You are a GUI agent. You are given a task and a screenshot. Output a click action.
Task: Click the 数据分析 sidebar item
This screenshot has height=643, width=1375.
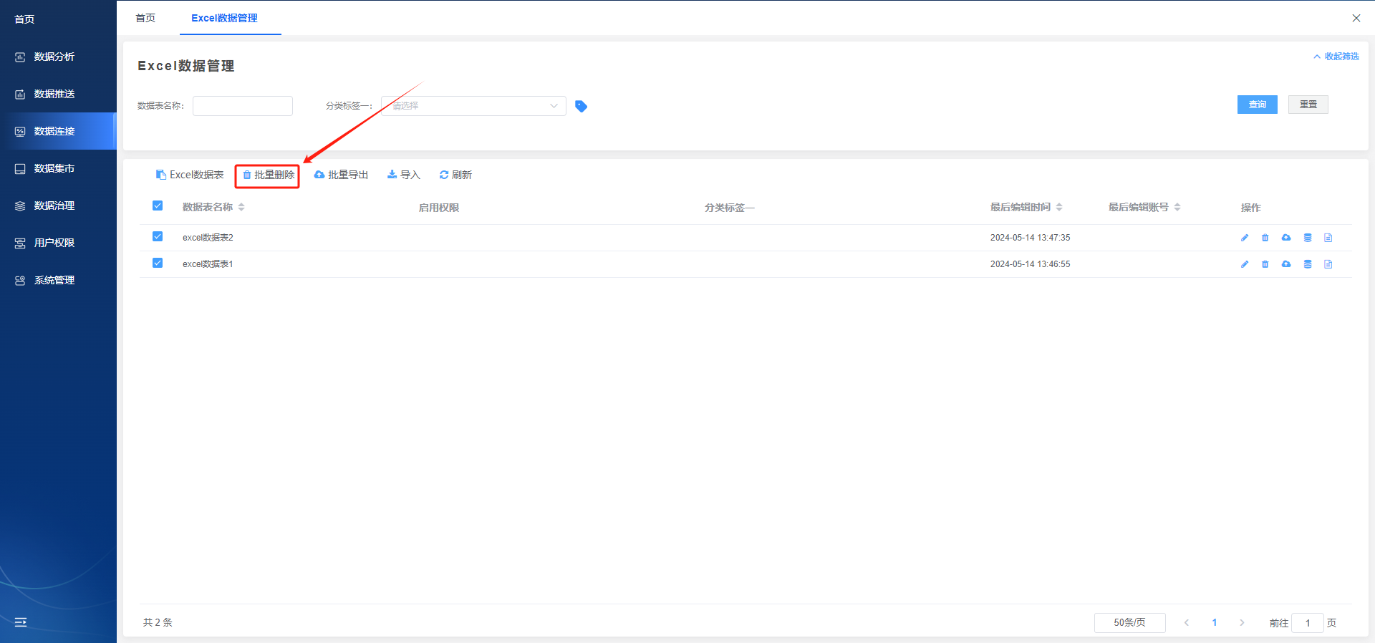point(58,57)
